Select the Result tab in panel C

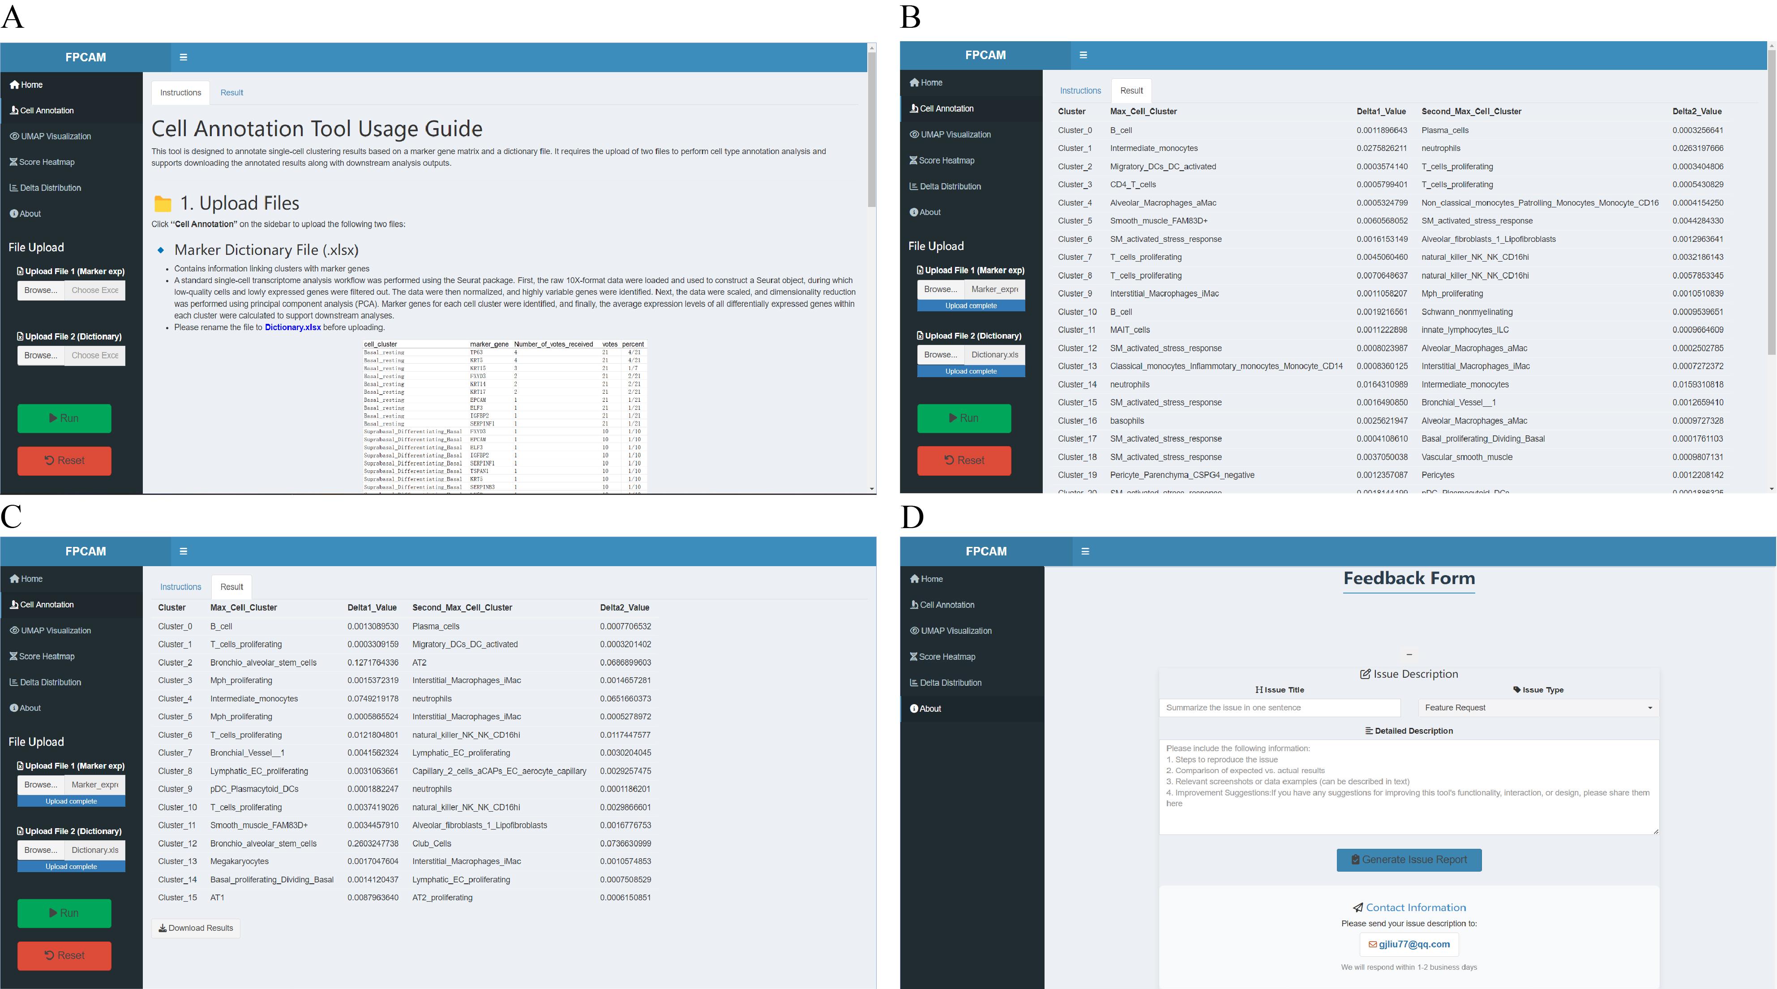point(232,587)
